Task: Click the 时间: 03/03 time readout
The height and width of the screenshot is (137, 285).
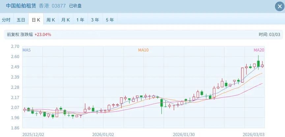Action: pos(270,34)
